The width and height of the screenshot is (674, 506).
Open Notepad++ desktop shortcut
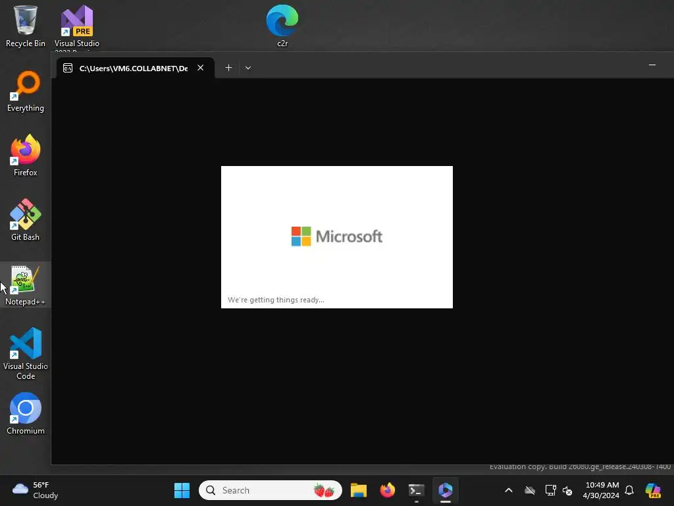click(26, 285)
